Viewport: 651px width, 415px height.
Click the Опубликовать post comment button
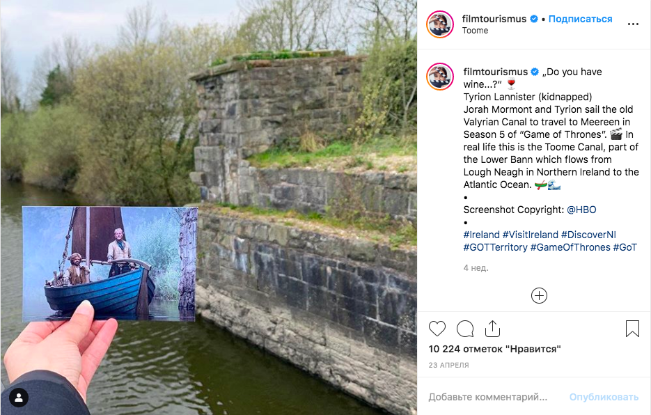pos(604,397)
